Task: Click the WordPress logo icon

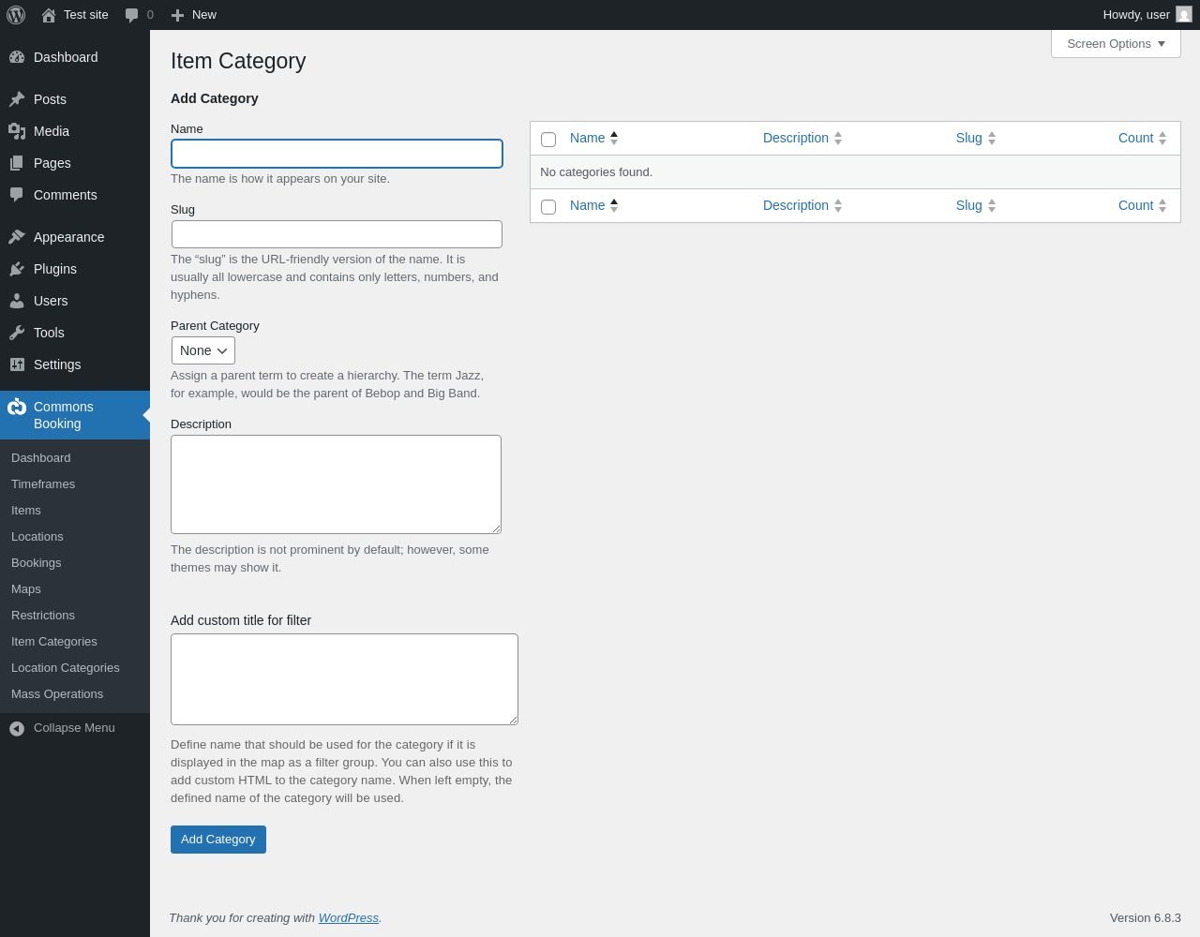Action: [x=16, y=15]
